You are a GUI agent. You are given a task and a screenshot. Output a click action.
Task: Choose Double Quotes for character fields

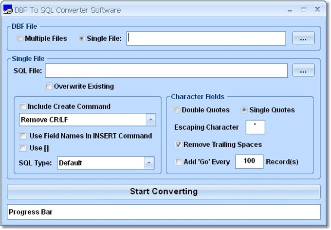pyautogui.click(x=177, y=110)
